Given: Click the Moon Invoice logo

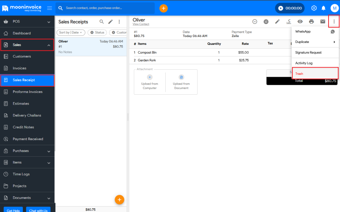Looking at the screenshot, I should (x=22, y=8).
